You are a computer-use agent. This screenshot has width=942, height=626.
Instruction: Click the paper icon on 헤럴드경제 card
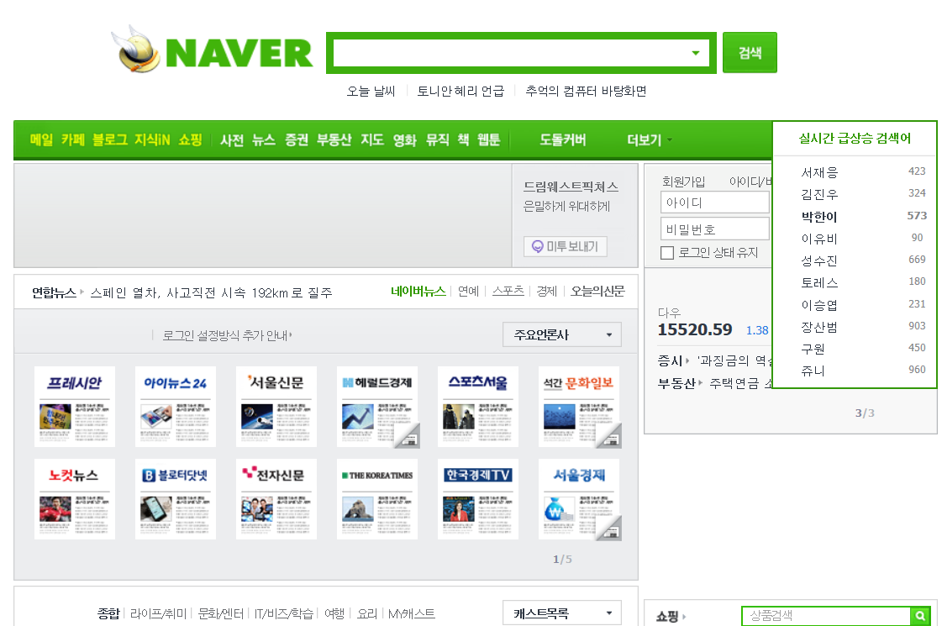tap(408, 438)
